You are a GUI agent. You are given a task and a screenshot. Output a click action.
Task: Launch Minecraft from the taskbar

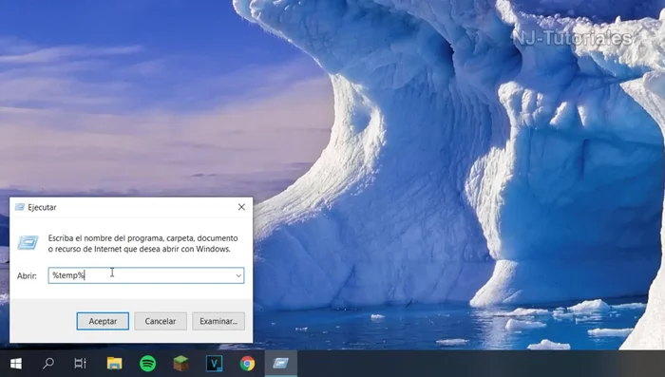pos(180,364)
